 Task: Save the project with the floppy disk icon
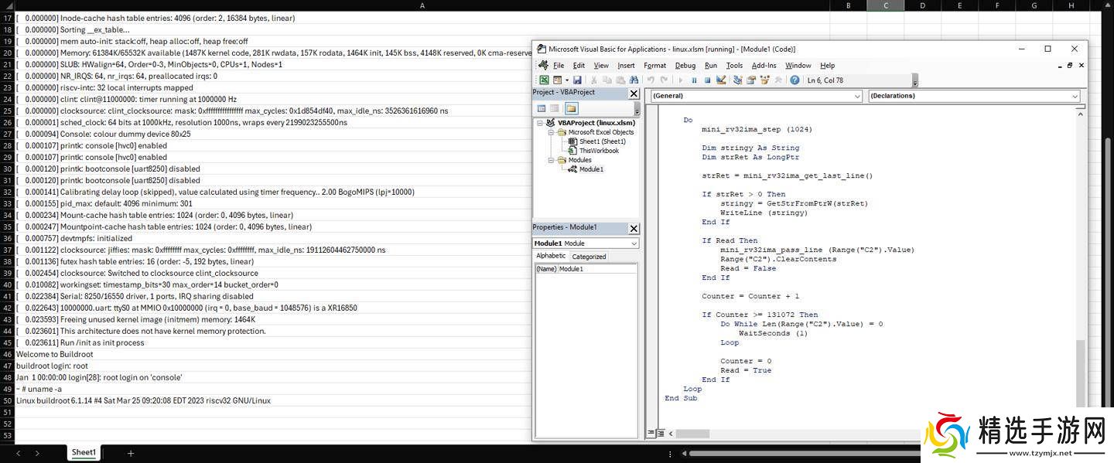click(x=577, y=80)
